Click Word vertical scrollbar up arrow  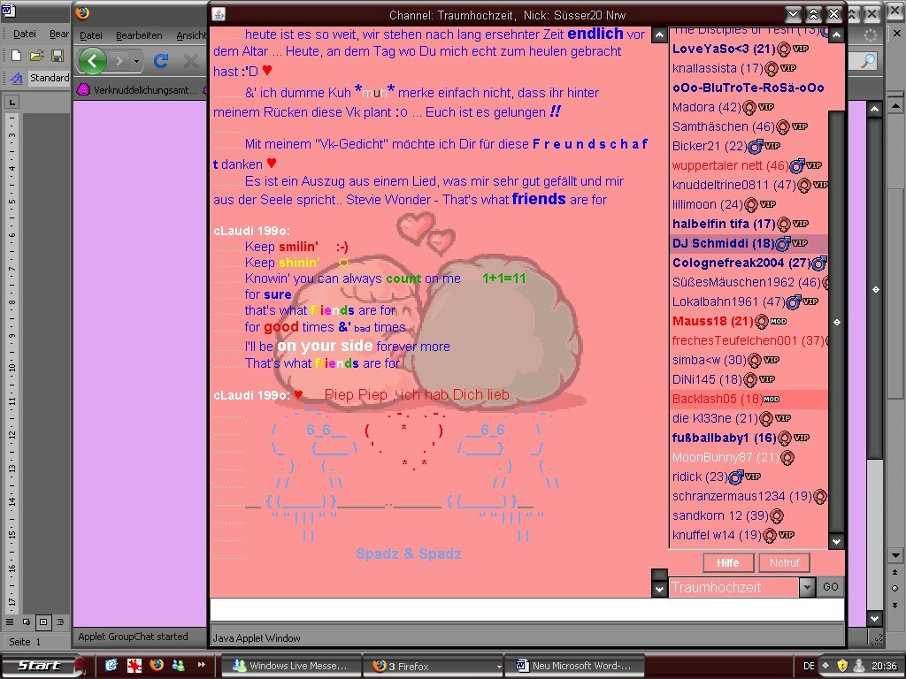click(895, 105)
